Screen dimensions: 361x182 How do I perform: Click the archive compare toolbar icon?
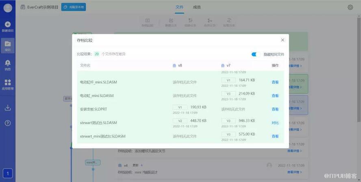pyautogui.click(x=148, y=20)
